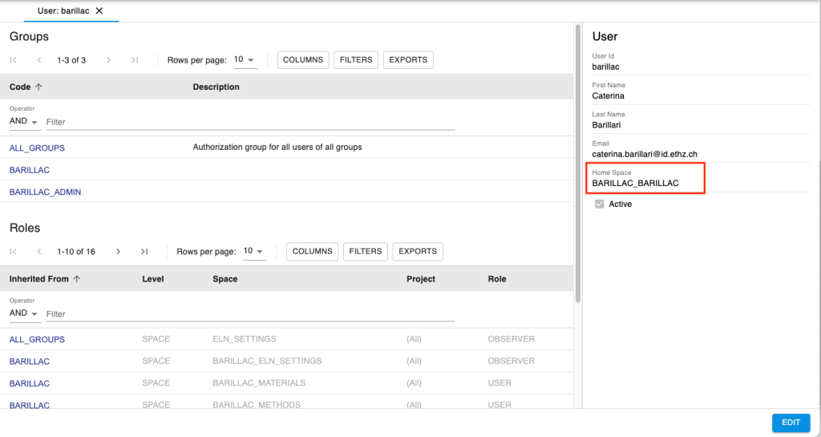Open FILTERS for Roles table

(366, 252)
